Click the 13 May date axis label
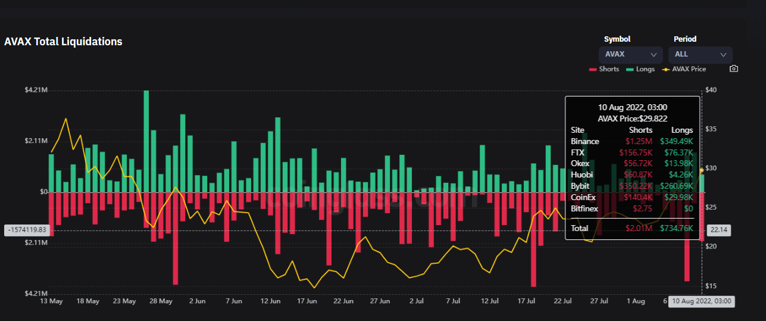The image size is (766, 321). pyautogui.click(x=51, y=301)
